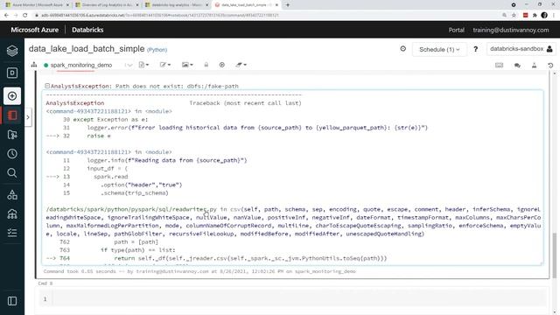Image resolution: width=560 pixels, height=315 pixels.
Task: Open the File menu dropdown in notebook toolbar
Action: coord(143,65)
